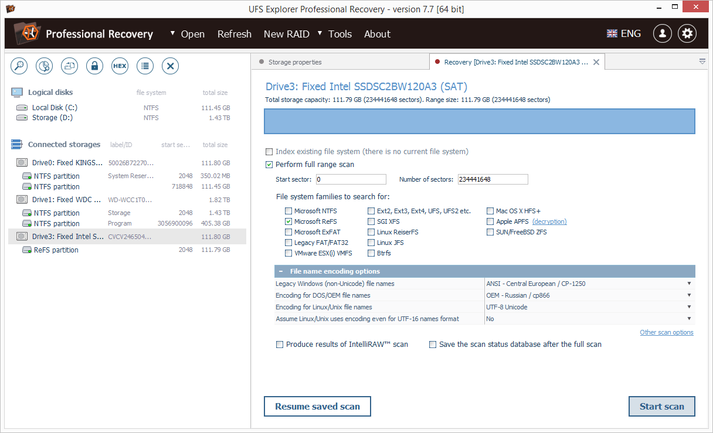Click Refresh in the top menu
Screen dimensions: 713x433
click(x=234, y=34)
